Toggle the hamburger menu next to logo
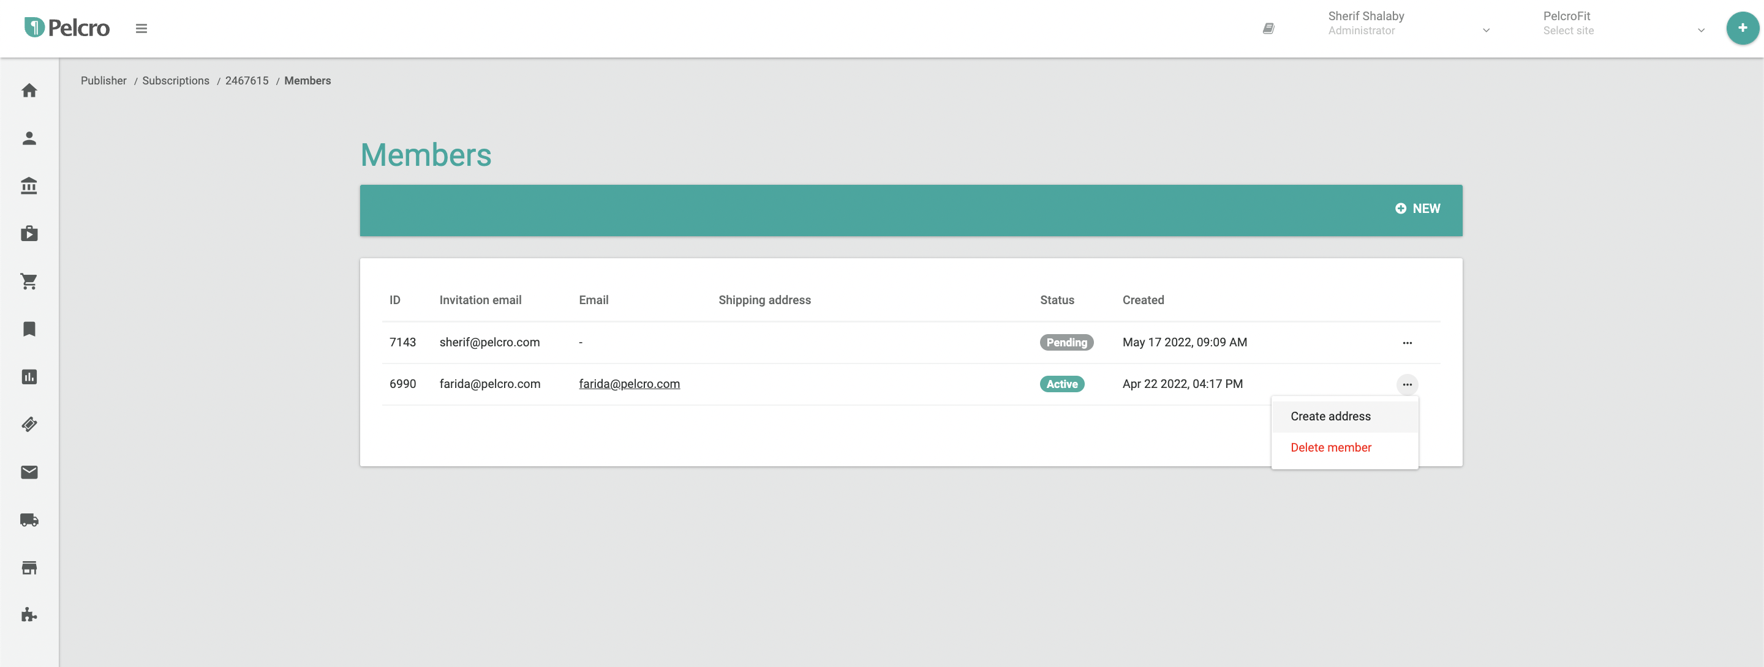Viewport: 1764px width, 667px height. (x=141, y=29)
